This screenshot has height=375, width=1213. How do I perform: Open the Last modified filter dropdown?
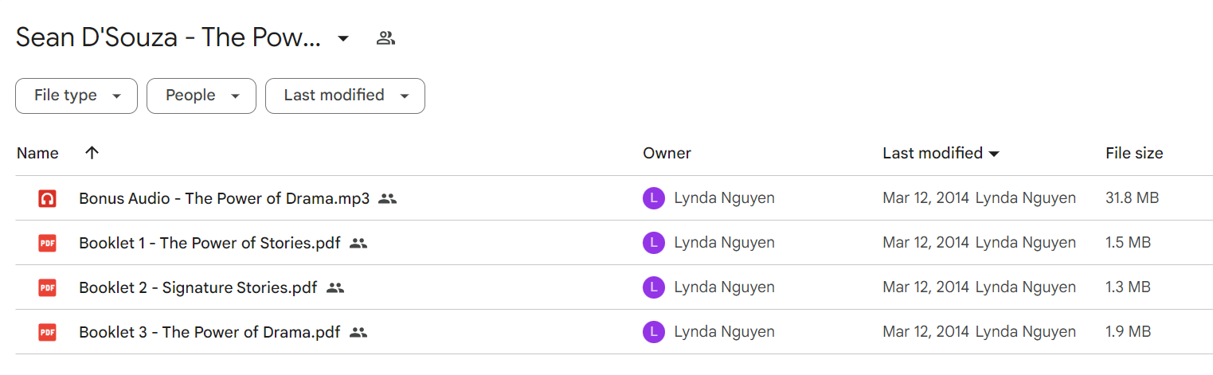(345, 96)
